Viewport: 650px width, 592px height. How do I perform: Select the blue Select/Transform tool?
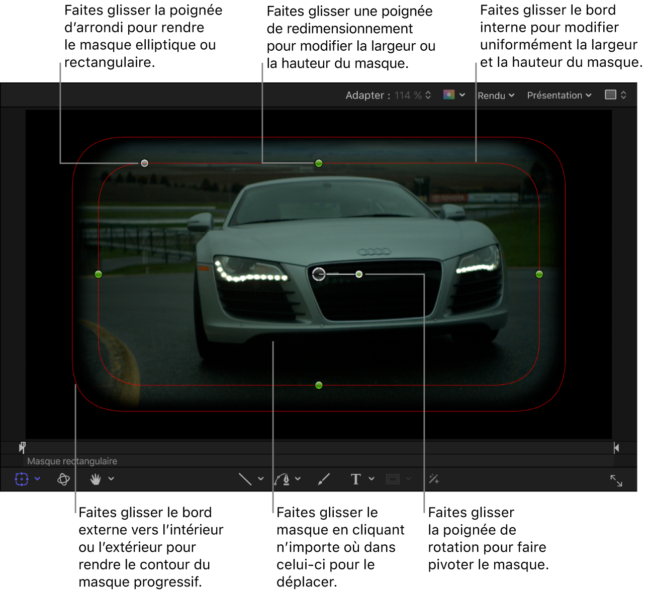21,479
